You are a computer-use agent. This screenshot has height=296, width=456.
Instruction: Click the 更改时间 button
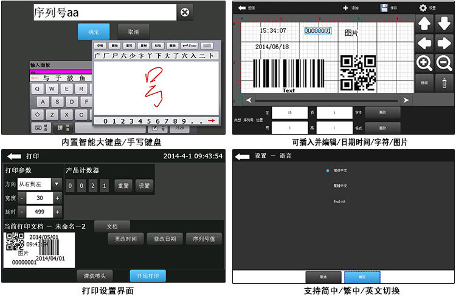click(x=126, y=239)
